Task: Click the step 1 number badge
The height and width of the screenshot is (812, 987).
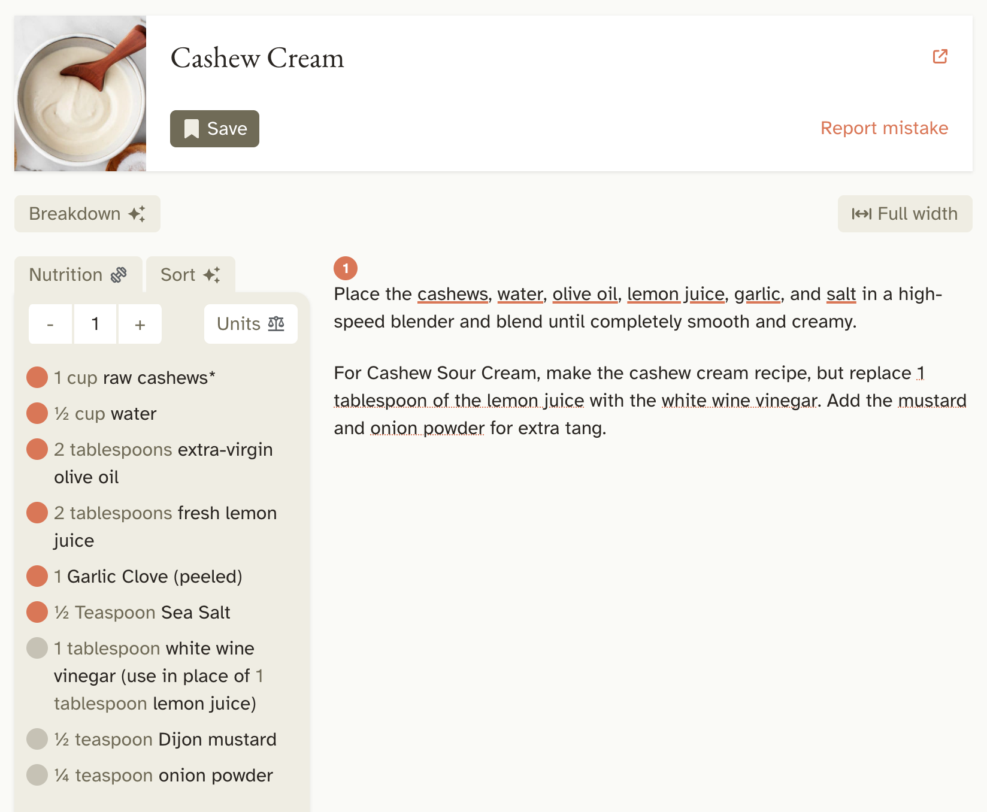Action: (346, 268)
